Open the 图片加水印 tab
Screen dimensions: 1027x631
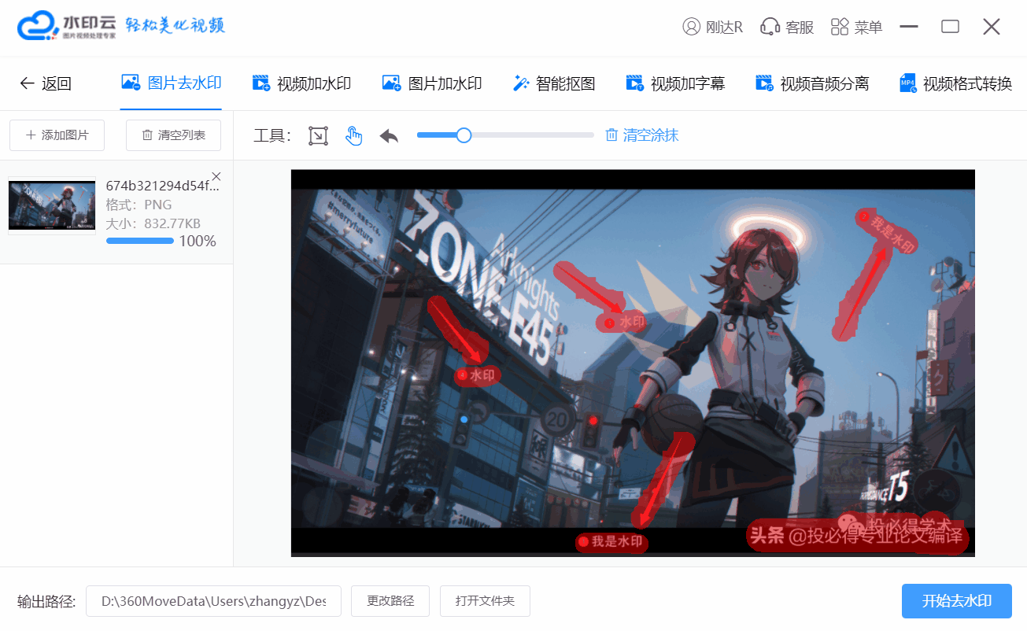point(432,83)
